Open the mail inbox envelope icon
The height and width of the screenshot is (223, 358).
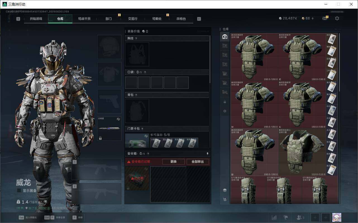point(324,18)
